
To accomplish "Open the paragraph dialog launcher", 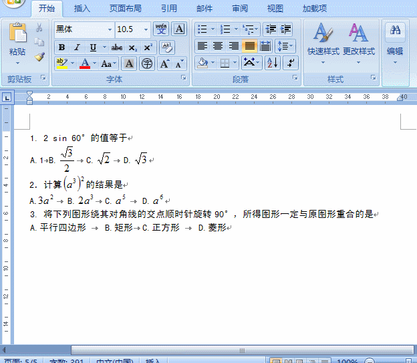I will coord(295,78).
